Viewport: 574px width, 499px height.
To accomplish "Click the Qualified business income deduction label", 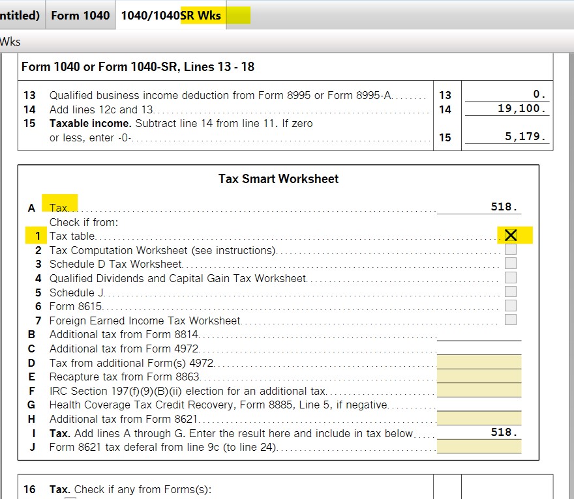I will click(220, 95).
